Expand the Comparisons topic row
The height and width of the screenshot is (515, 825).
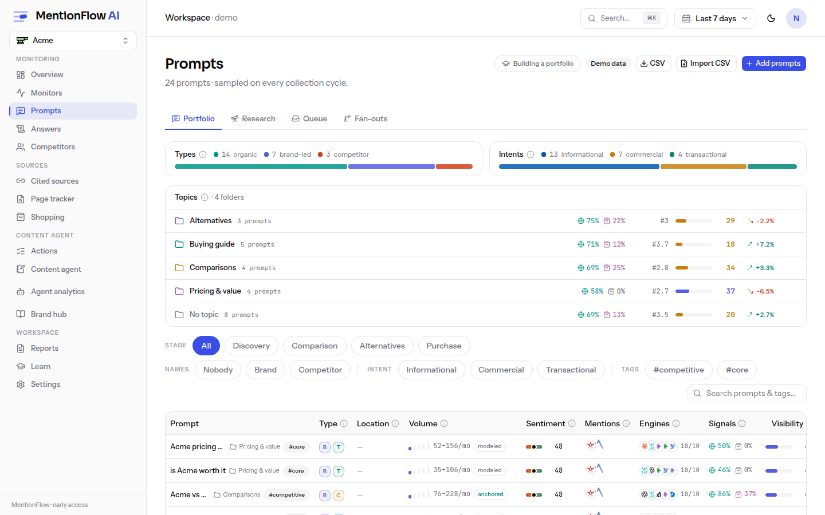(486, 268)
